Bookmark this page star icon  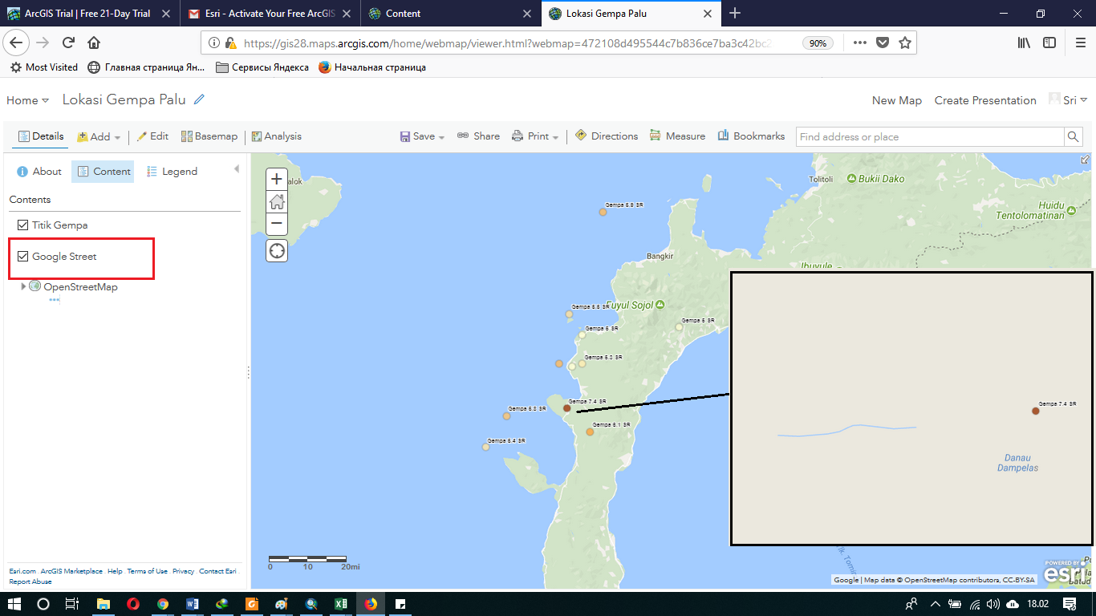905,43
